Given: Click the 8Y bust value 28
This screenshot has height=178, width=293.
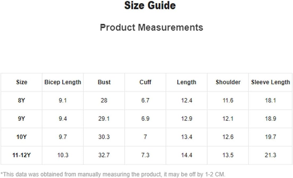Looking at the screenshot, I should pos(104,100).
